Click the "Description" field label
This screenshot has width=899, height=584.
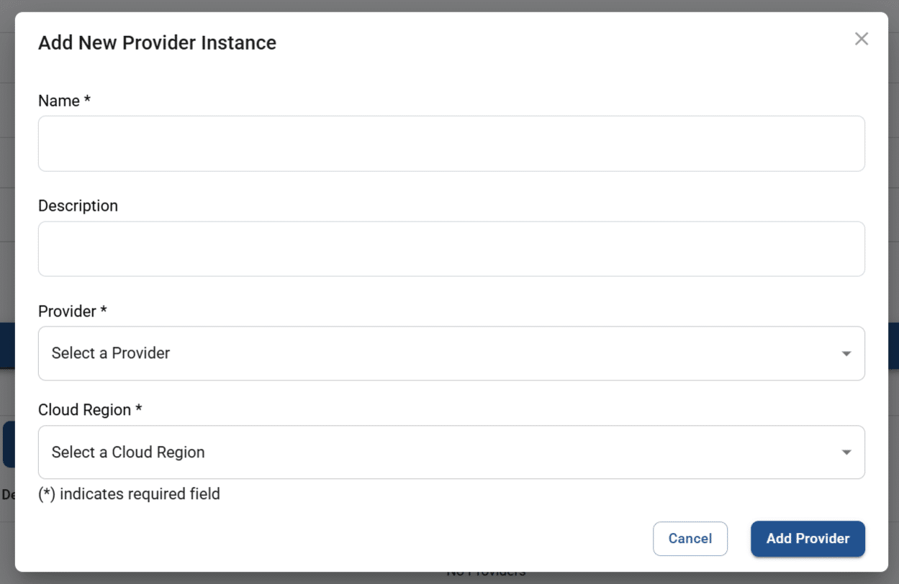click(x=78, y=206)
